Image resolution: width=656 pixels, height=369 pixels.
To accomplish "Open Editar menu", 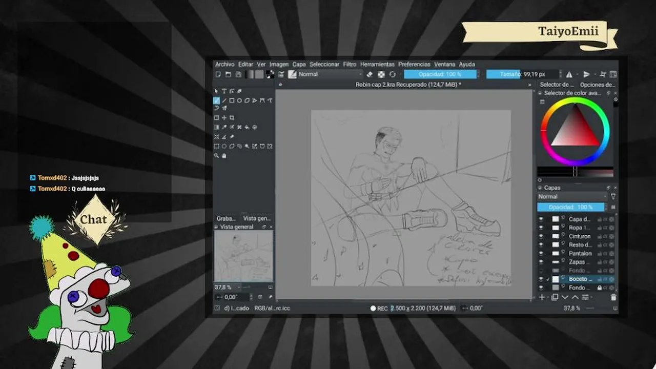I will (x=245, y=65).
